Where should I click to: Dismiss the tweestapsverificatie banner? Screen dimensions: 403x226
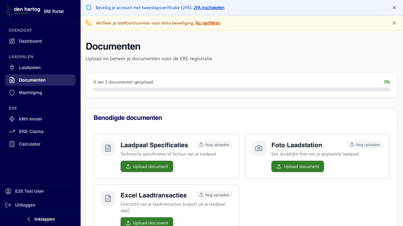pos(394,8)
